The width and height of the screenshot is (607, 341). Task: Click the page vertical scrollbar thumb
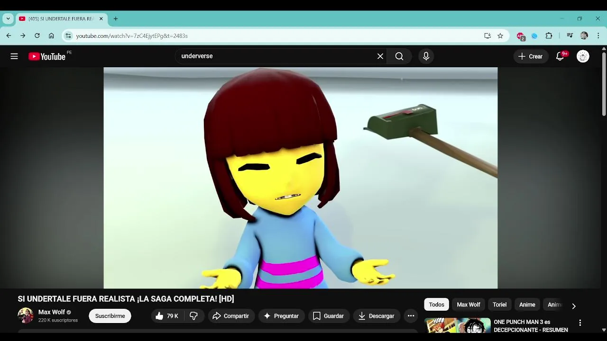coord(604,83)
